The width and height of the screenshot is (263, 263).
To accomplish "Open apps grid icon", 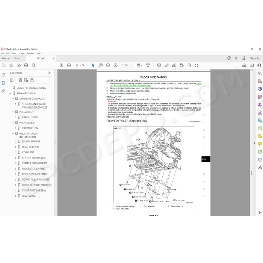I will pyautogui.click(x=243, y=58).
